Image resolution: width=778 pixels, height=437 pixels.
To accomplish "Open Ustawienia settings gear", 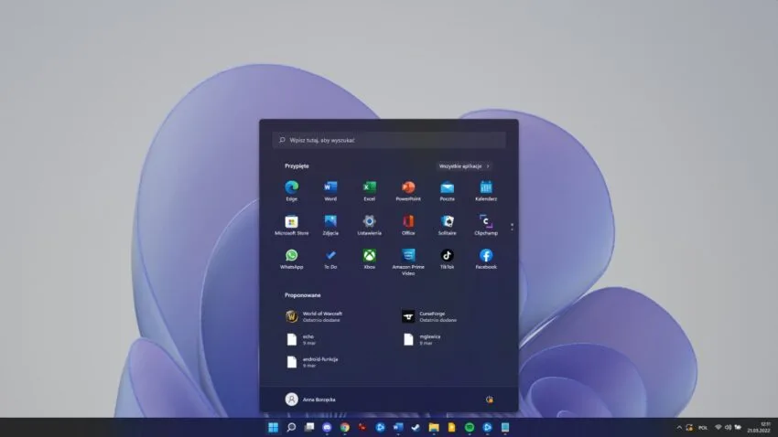I will [x=369, y=225].
